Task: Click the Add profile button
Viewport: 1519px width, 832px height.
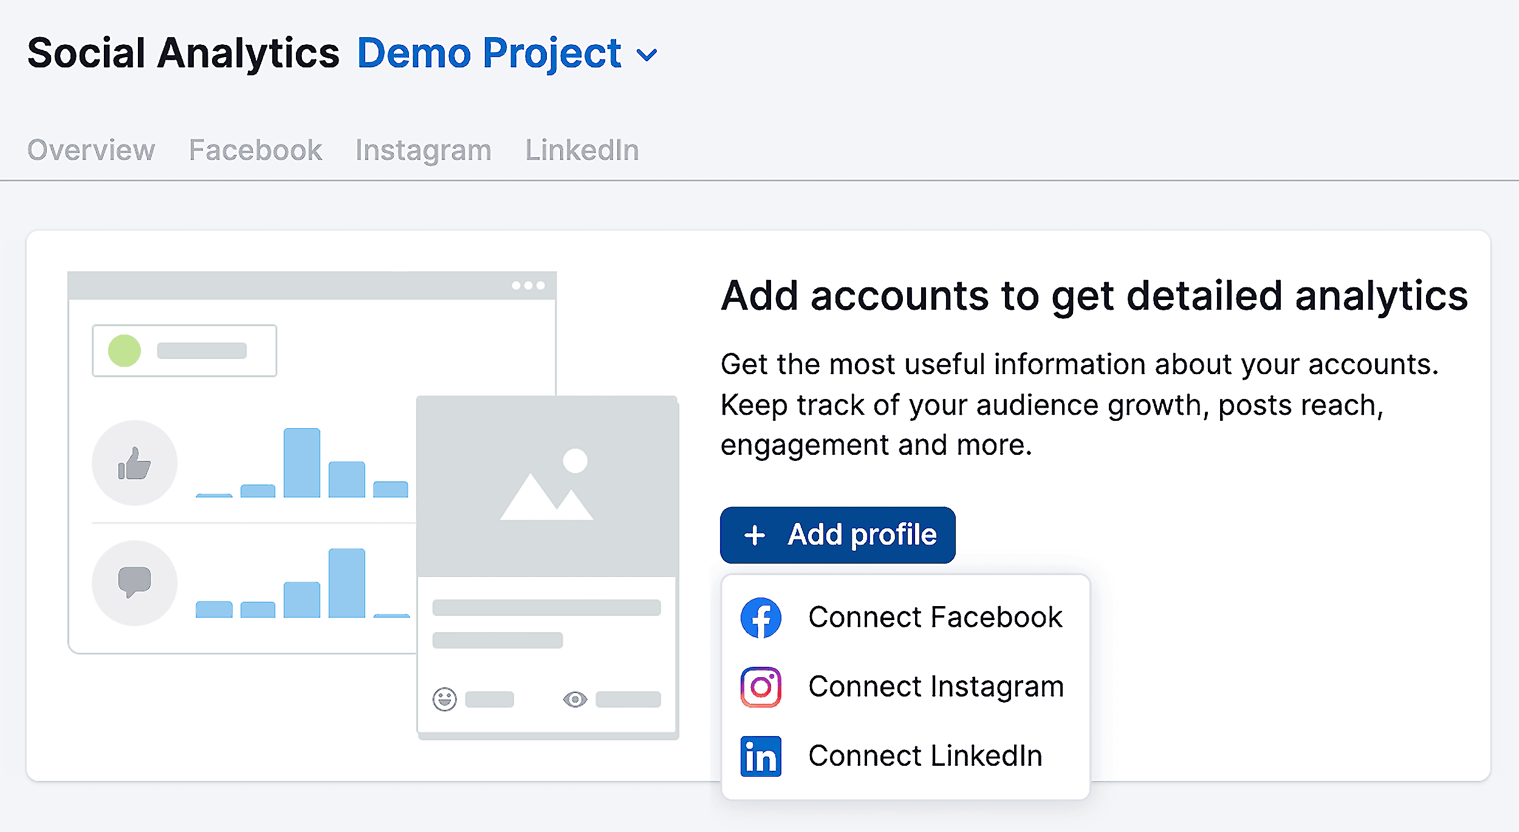Action: [837, 535]
